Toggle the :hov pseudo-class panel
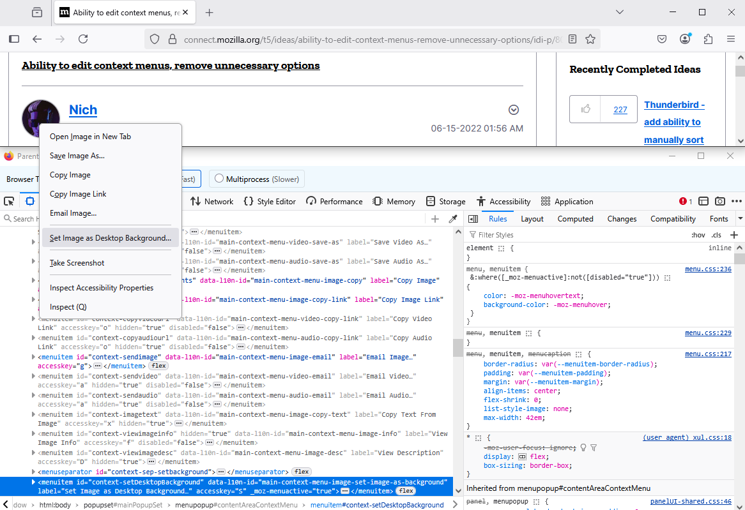745x510 pixels. 698,235
